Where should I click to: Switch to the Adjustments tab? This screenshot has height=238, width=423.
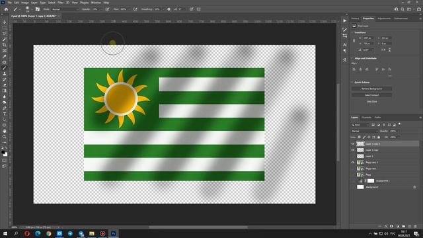point(384,19)
